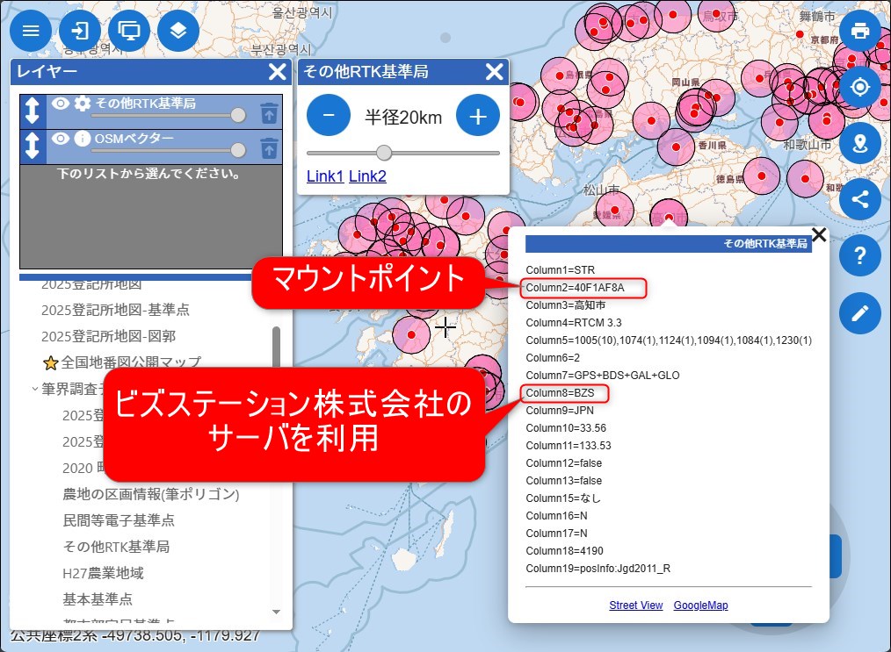Select 民間等電子基準点 layer entry

click(119, 520)
